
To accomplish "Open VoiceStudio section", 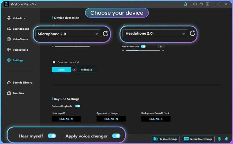I will point(17,50).
